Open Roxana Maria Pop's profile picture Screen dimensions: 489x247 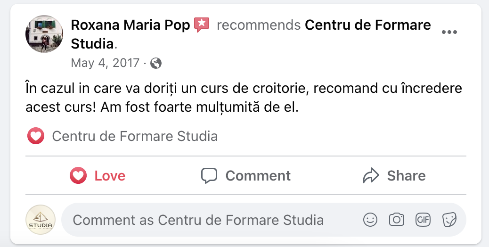click(x=44, y=33)
